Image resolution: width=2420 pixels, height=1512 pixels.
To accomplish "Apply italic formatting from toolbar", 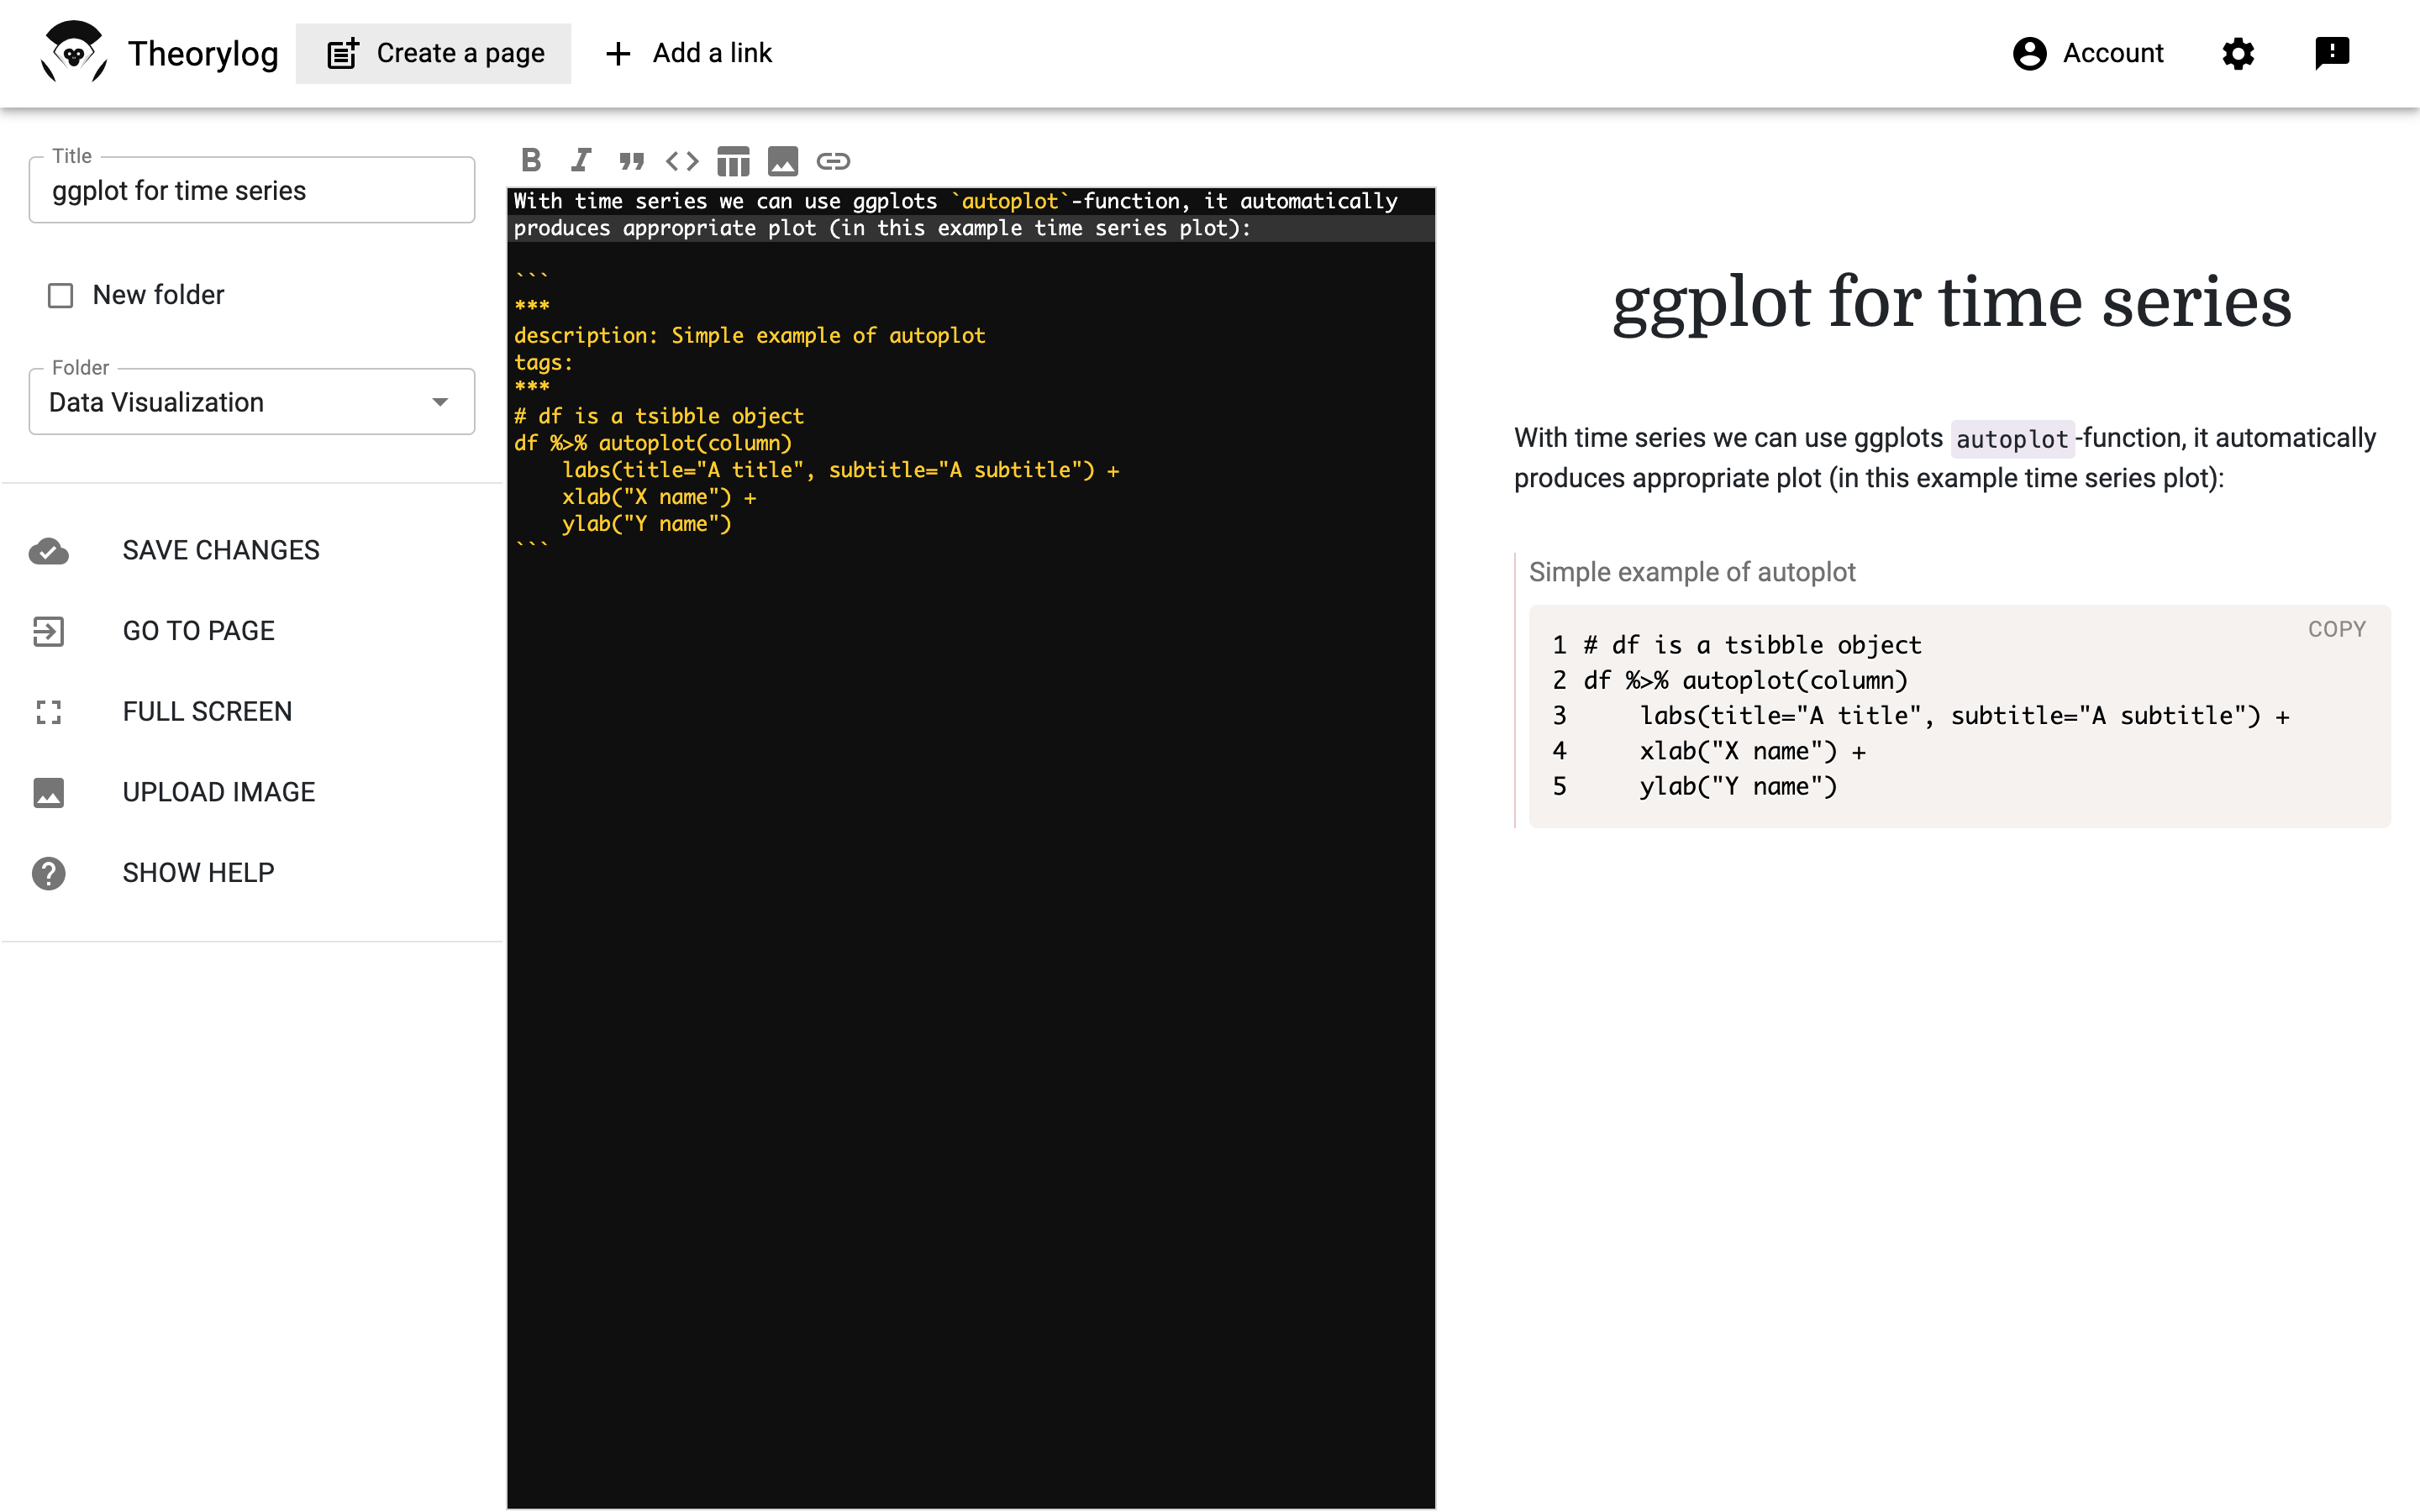I will pos(581,160).
